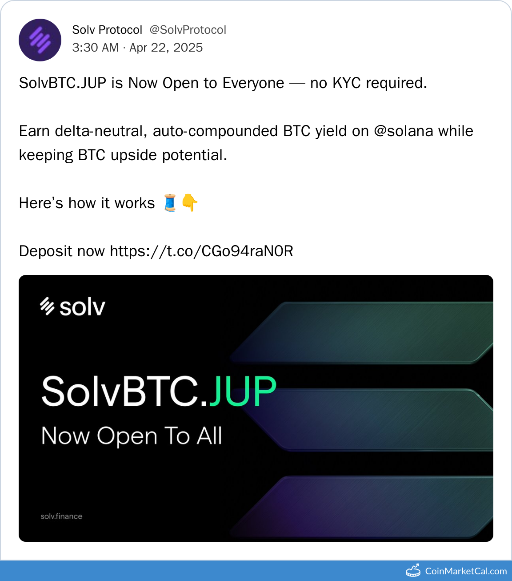Click the pointing-down hand emoji
The image size is (512, 581).
tap(190, 203)
